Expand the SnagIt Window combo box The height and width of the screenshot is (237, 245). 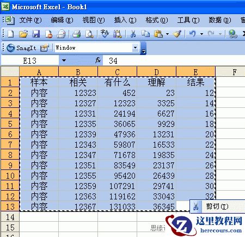coord(135,48)
